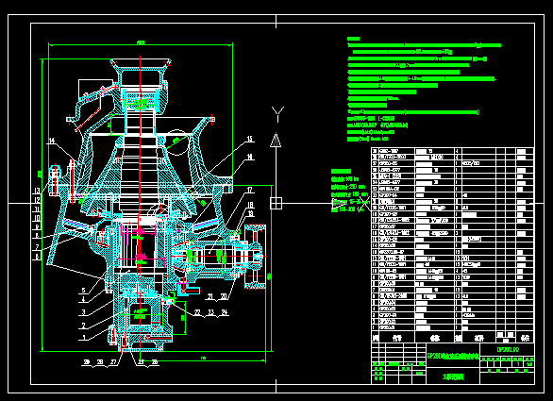The width and height of the screenshot is (553, 401).
Task: Click part balloon number 24
Action: (x=225, y=312)
